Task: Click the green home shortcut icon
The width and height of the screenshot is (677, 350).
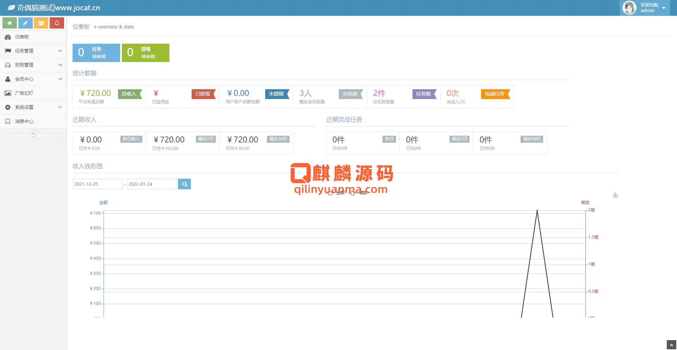Action: coord(10,23)
